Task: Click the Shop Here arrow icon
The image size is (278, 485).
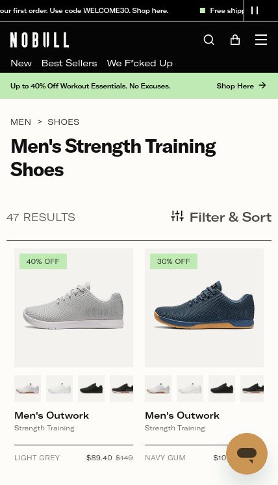Action: [262, 85]
